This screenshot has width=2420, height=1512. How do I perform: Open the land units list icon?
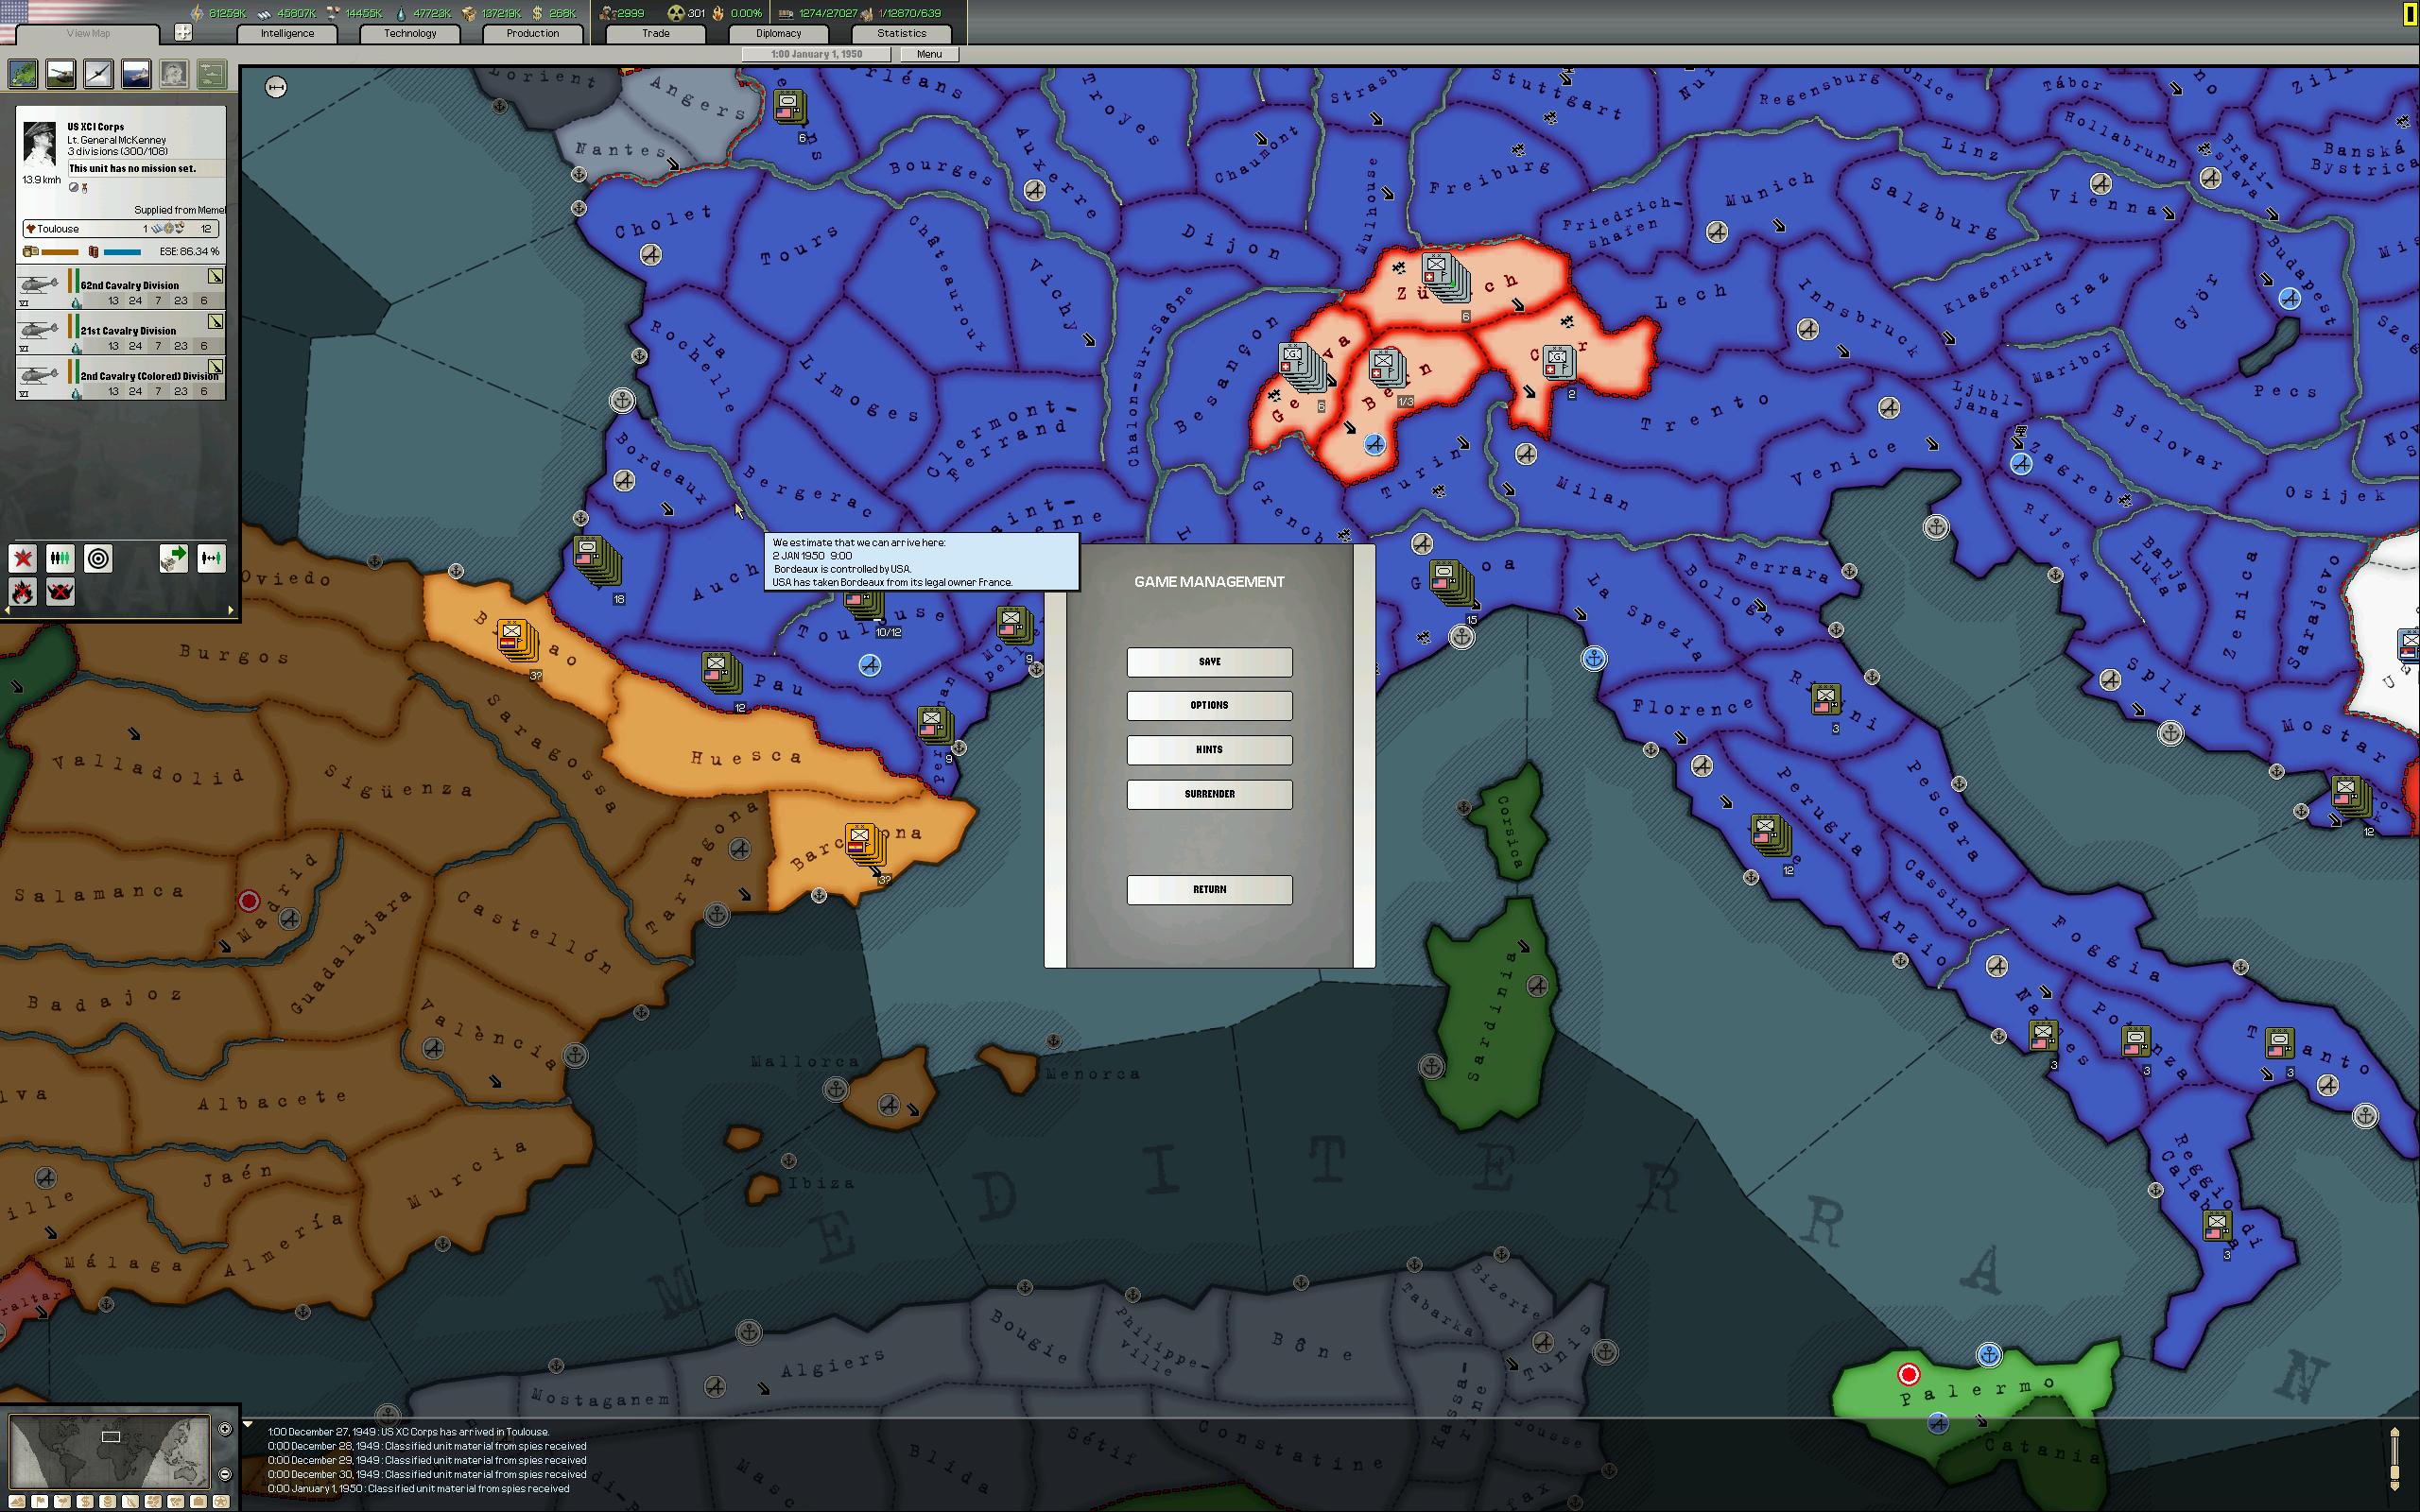click(x=60, y=73)
